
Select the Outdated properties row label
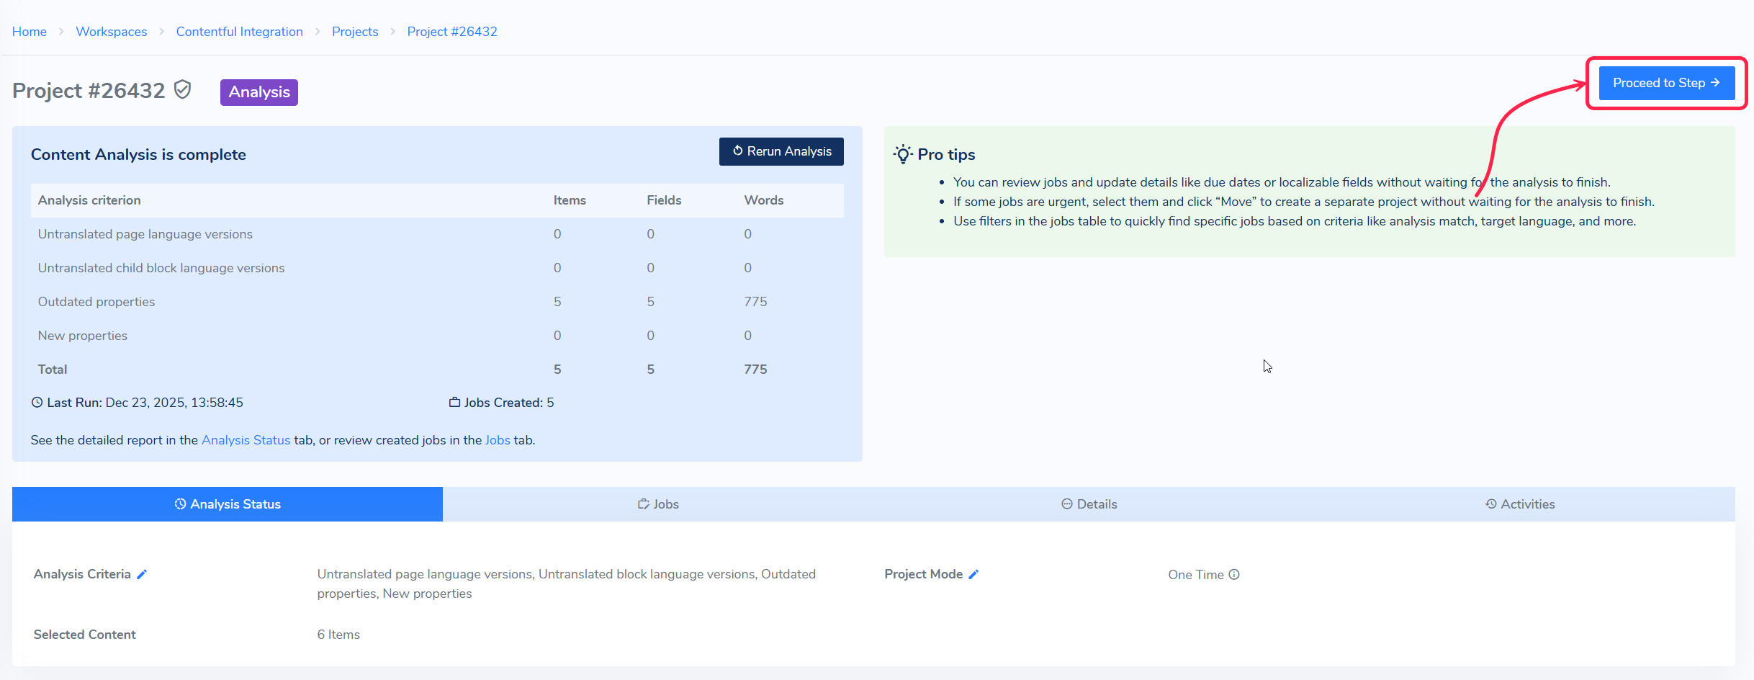click(x=96, y=302)
